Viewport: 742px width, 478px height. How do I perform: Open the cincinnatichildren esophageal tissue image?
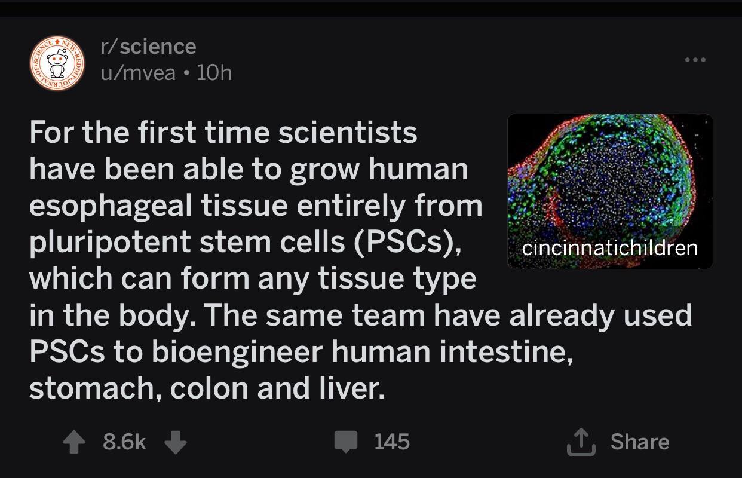(x=611, y=191)
